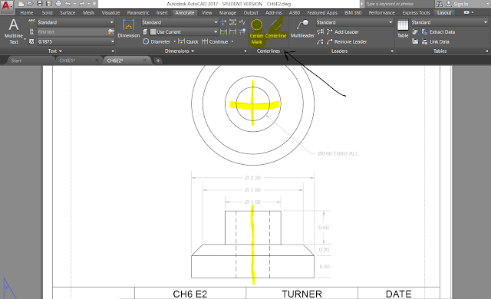
Task: Click the Dimension Break icon
Action: pos(223,22)
